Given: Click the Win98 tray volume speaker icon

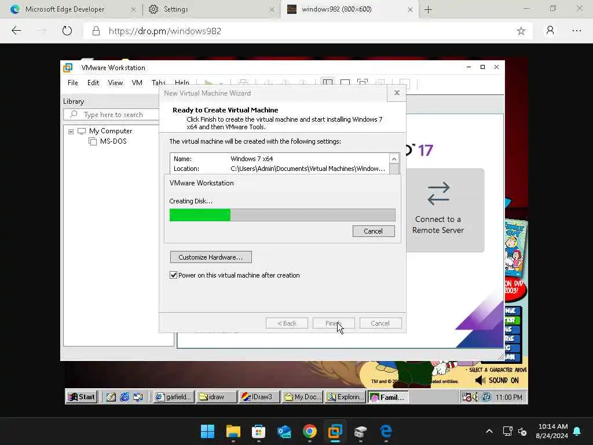Looking at the screenshot, I should pos(475,396).
